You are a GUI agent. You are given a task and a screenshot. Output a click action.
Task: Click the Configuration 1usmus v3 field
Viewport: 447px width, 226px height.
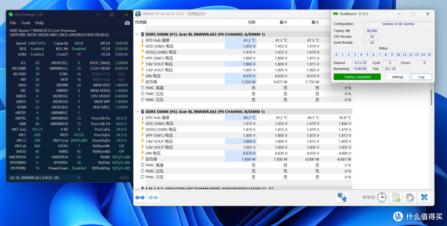point(398,24)
